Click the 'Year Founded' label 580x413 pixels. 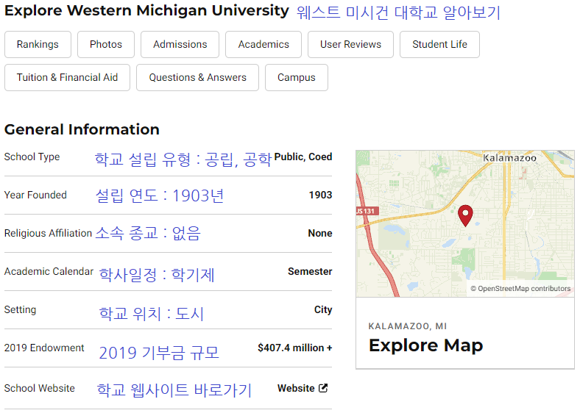(x=35, y=195)
